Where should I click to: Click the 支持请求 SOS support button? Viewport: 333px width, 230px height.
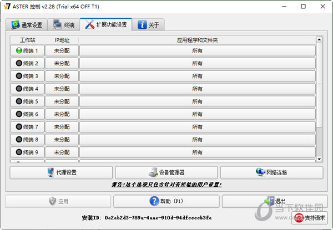click(310, 217)
